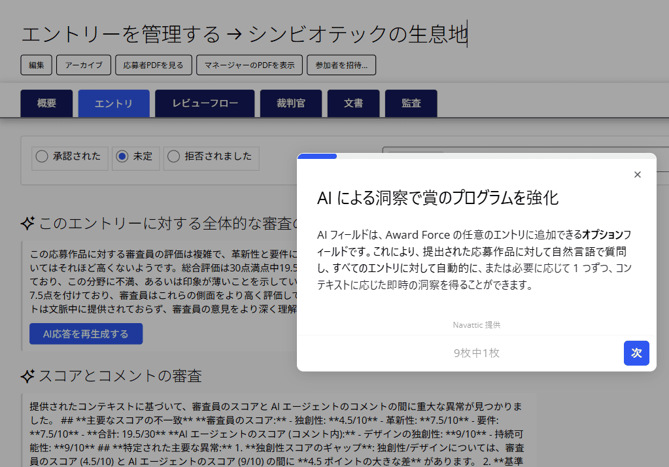Image resolution: width=669 pixels, height=467 pixels.
Task: Click AI応答を再生成する button
Action: [x=86, y=334]
